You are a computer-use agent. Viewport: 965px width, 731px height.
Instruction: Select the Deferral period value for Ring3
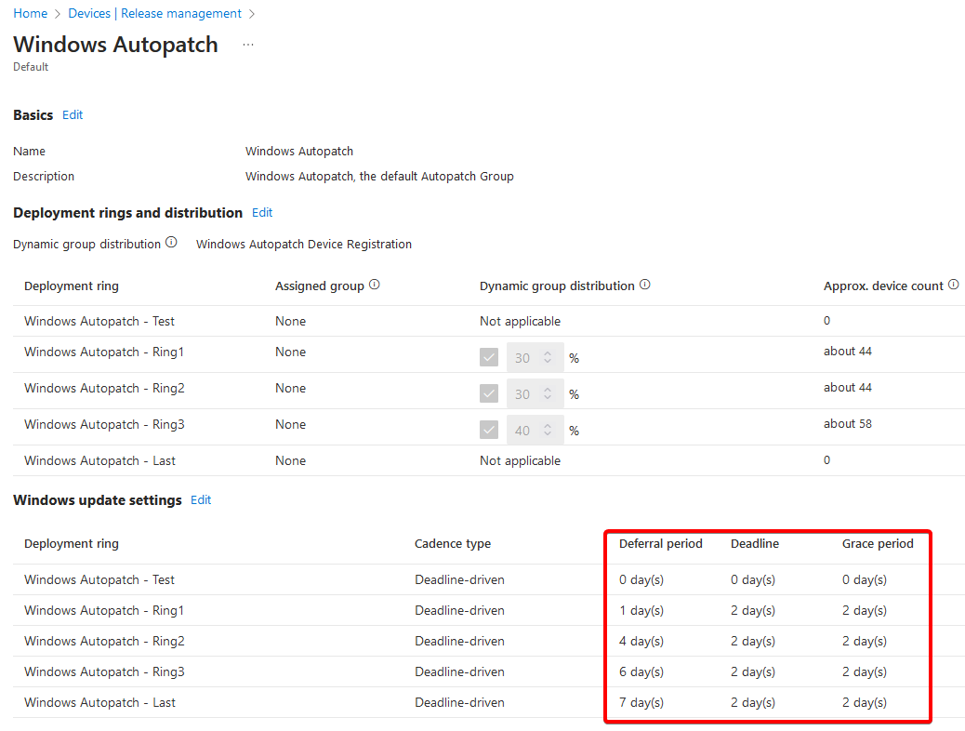click(641, 671)
